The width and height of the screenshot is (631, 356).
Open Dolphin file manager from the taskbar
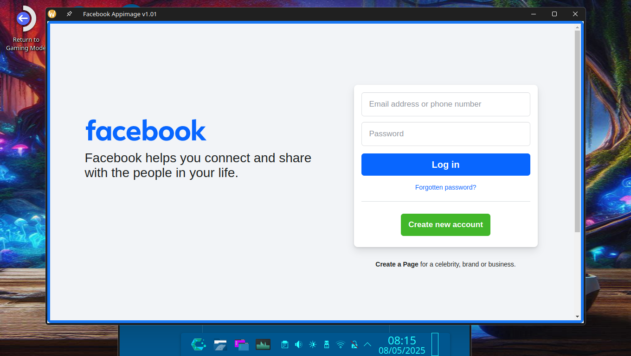pos(220,344)
